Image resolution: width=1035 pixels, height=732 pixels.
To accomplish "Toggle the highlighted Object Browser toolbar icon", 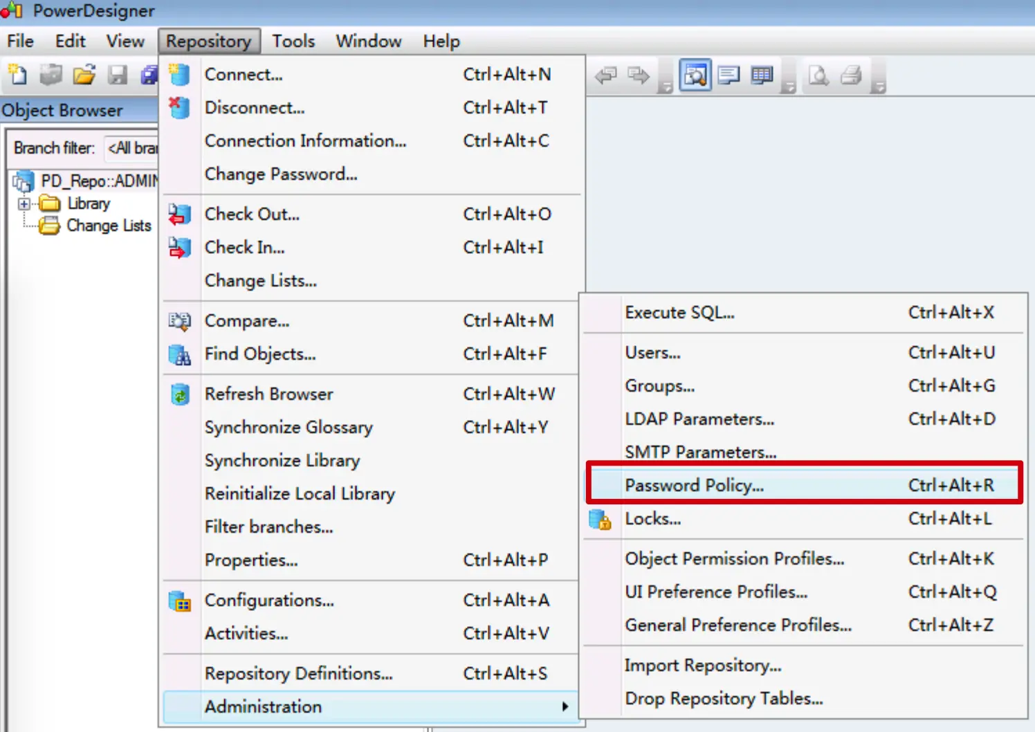I will click(695, 75).
